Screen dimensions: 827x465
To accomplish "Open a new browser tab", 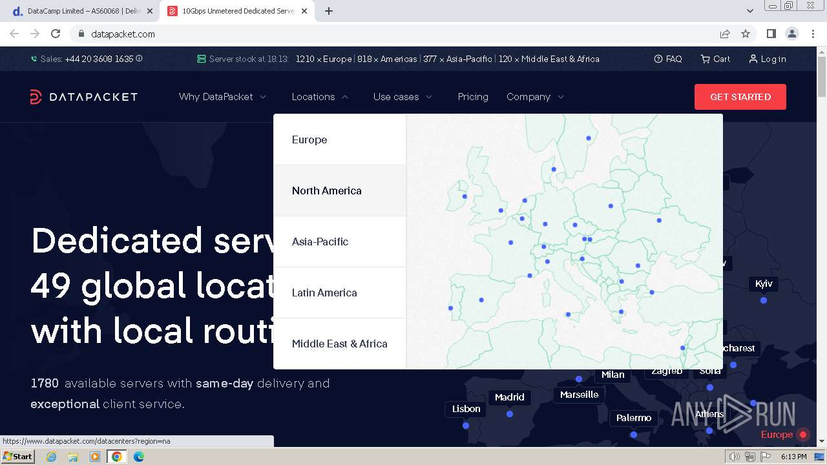I will point(329,11).
